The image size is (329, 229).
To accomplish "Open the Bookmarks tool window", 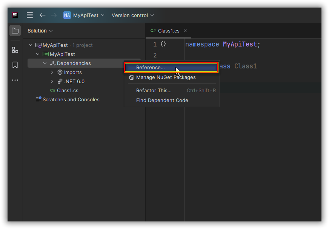I will pos(15,65).
